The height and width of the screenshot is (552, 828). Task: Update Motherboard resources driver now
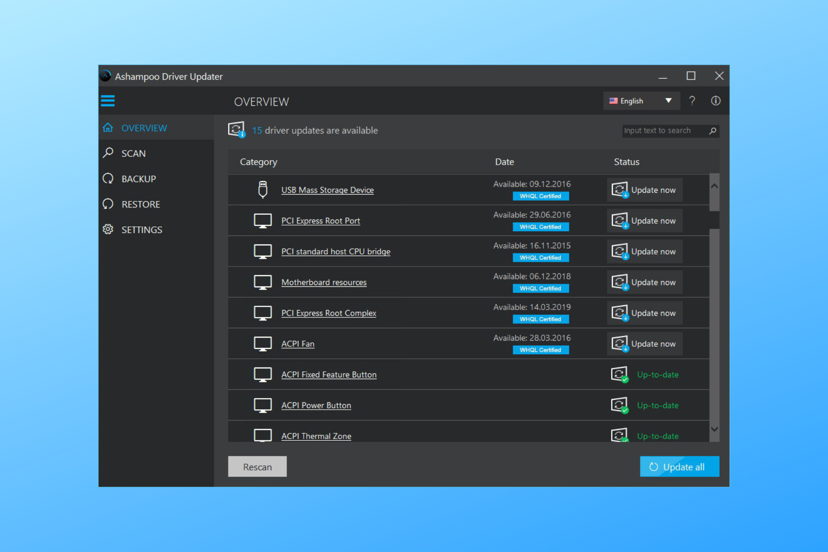pos(645,282)
